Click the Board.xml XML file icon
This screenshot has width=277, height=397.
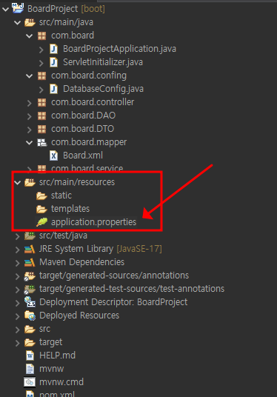pyautogui.click(x=53, y=156)
